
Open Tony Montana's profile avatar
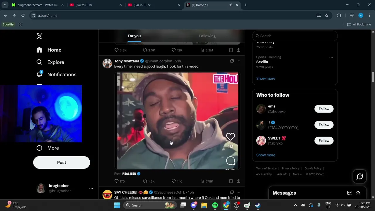point(107,63)
